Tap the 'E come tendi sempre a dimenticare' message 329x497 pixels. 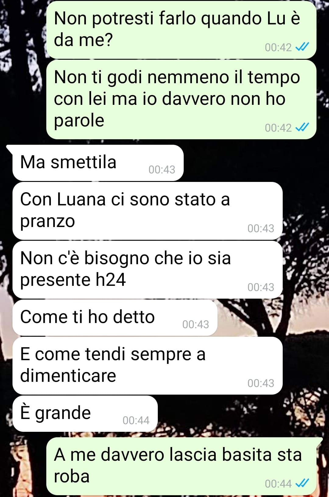(147, 365)
